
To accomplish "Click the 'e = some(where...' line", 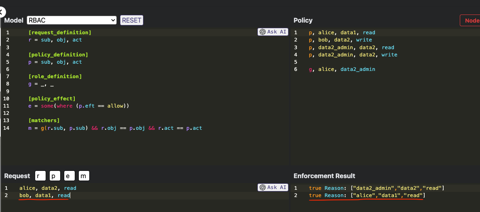I will point(79,106).
